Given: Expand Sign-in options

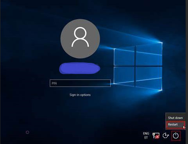Looking at the screenshot, I should coord(80,95).
